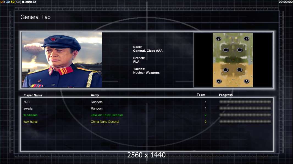Click Random army for player 7RB
Image resolution: width=293 pixels, height=164 pixels.
click(x=96, y=102)
